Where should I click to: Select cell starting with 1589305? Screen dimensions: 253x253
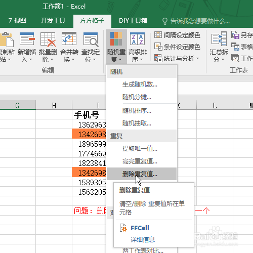point(89,182)
